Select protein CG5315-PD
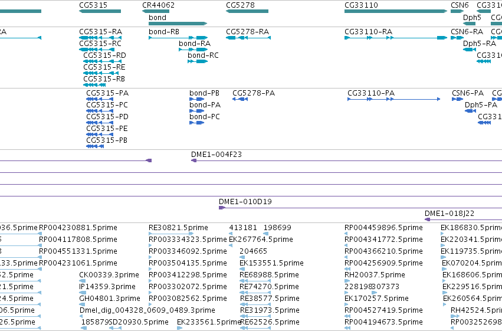502x331 pixels. point(107,117)
